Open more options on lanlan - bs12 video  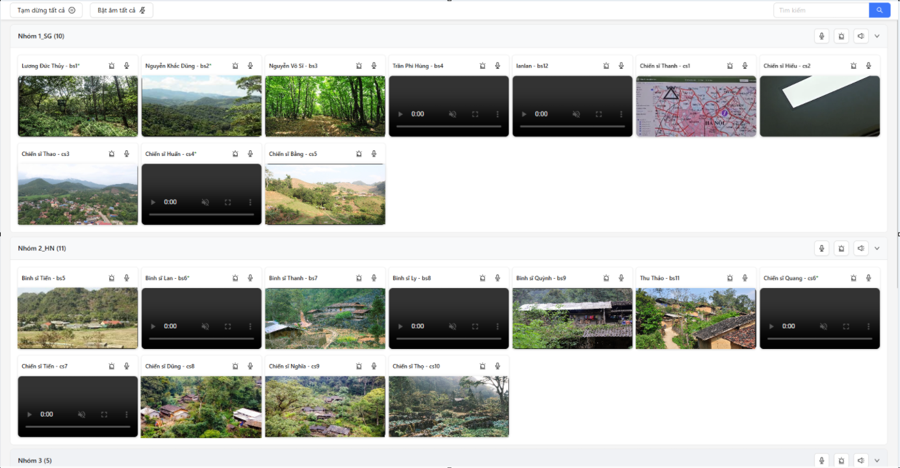(x=621, y=114)
